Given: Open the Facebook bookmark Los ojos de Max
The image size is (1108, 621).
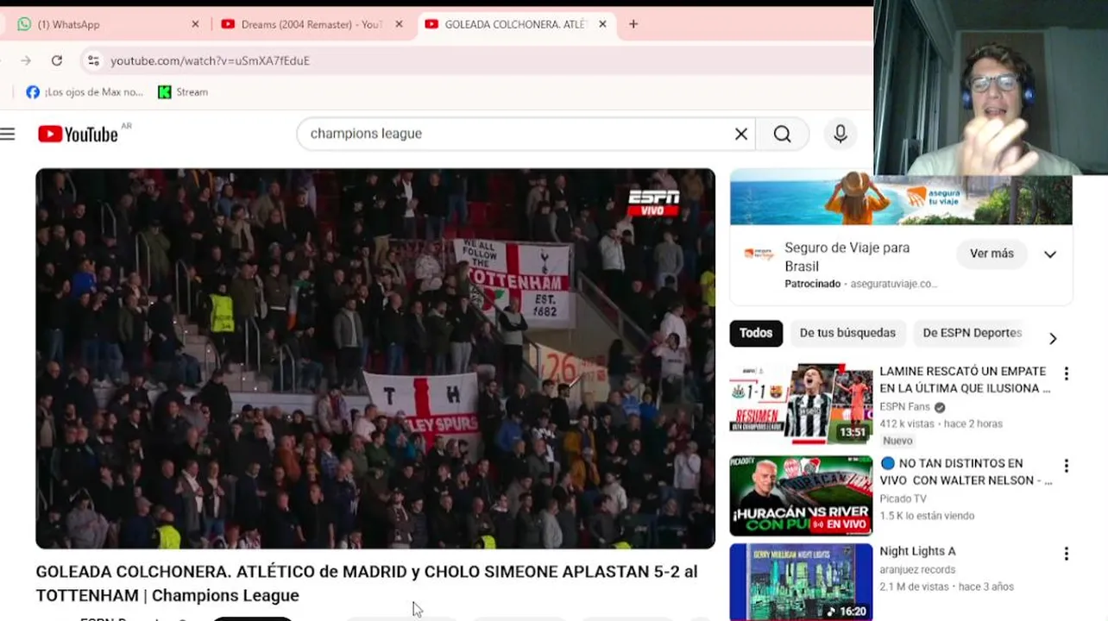Looking at the screenshot, I should pyautogui.click(x=85, y=92).
